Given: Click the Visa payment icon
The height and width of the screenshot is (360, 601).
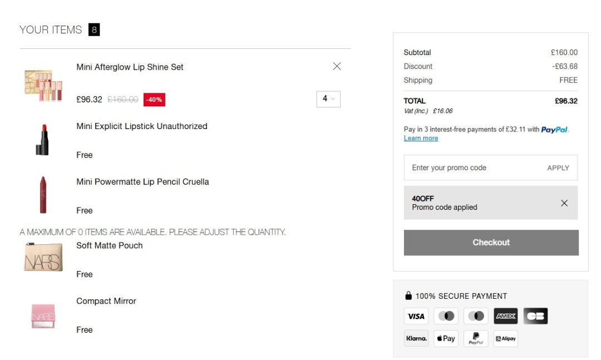Looking at the screenshot, I should (x=416, y=316).
